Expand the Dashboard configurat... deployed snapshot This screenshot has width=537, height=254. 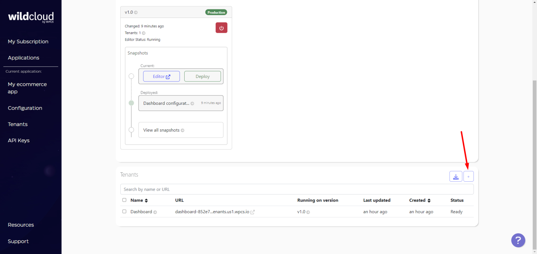coord(192,103)
